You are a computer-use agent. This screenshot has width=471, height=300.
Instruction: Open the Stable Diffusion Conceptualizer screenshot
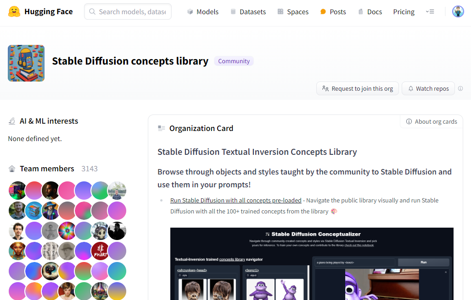point(312,264)
